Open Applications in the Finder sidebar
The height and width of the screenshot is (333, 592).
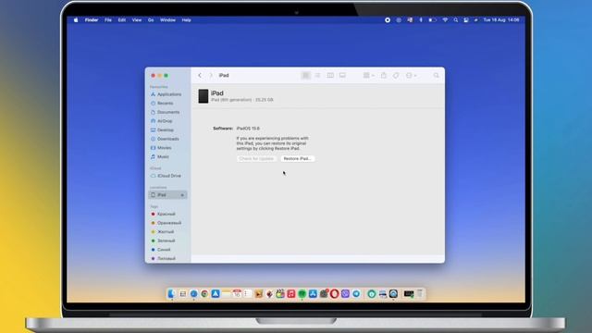[x=166, y=94]
